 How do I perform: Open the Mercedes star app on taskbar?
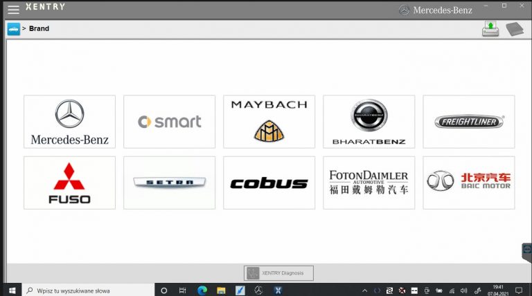pyautogui.click(x=259, y=290)
